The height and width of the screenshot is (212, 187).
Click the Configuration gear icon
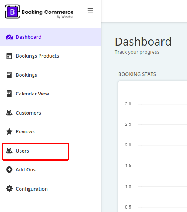(9, 189)
